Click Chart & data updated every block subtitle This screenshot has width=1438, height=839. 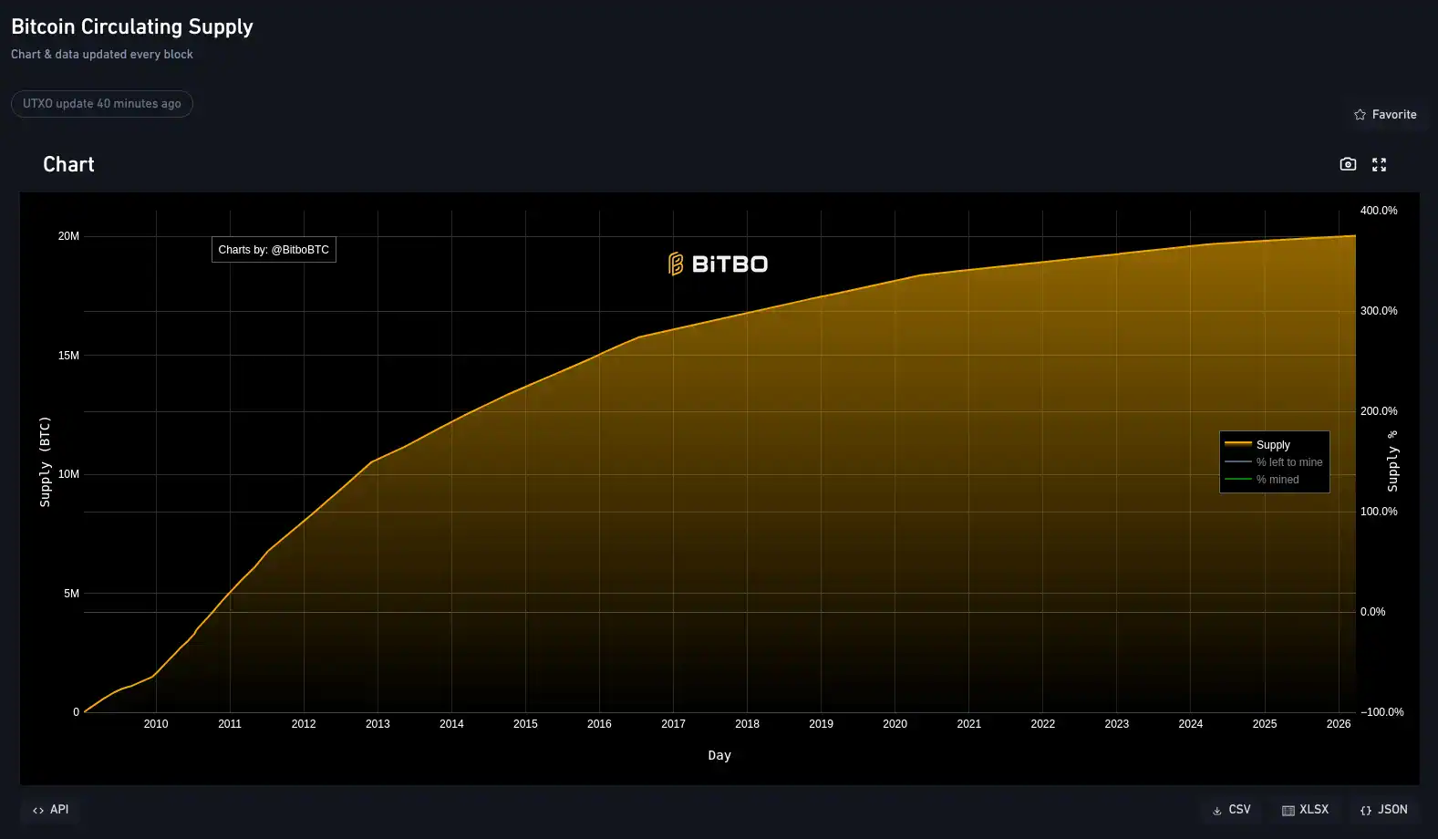(102, 55)
